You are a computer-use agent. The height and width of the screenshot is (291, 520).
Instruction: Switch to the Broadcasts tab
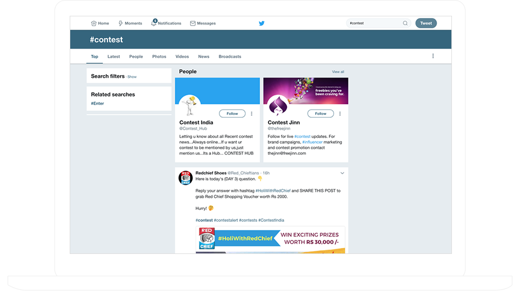point(230,57)
